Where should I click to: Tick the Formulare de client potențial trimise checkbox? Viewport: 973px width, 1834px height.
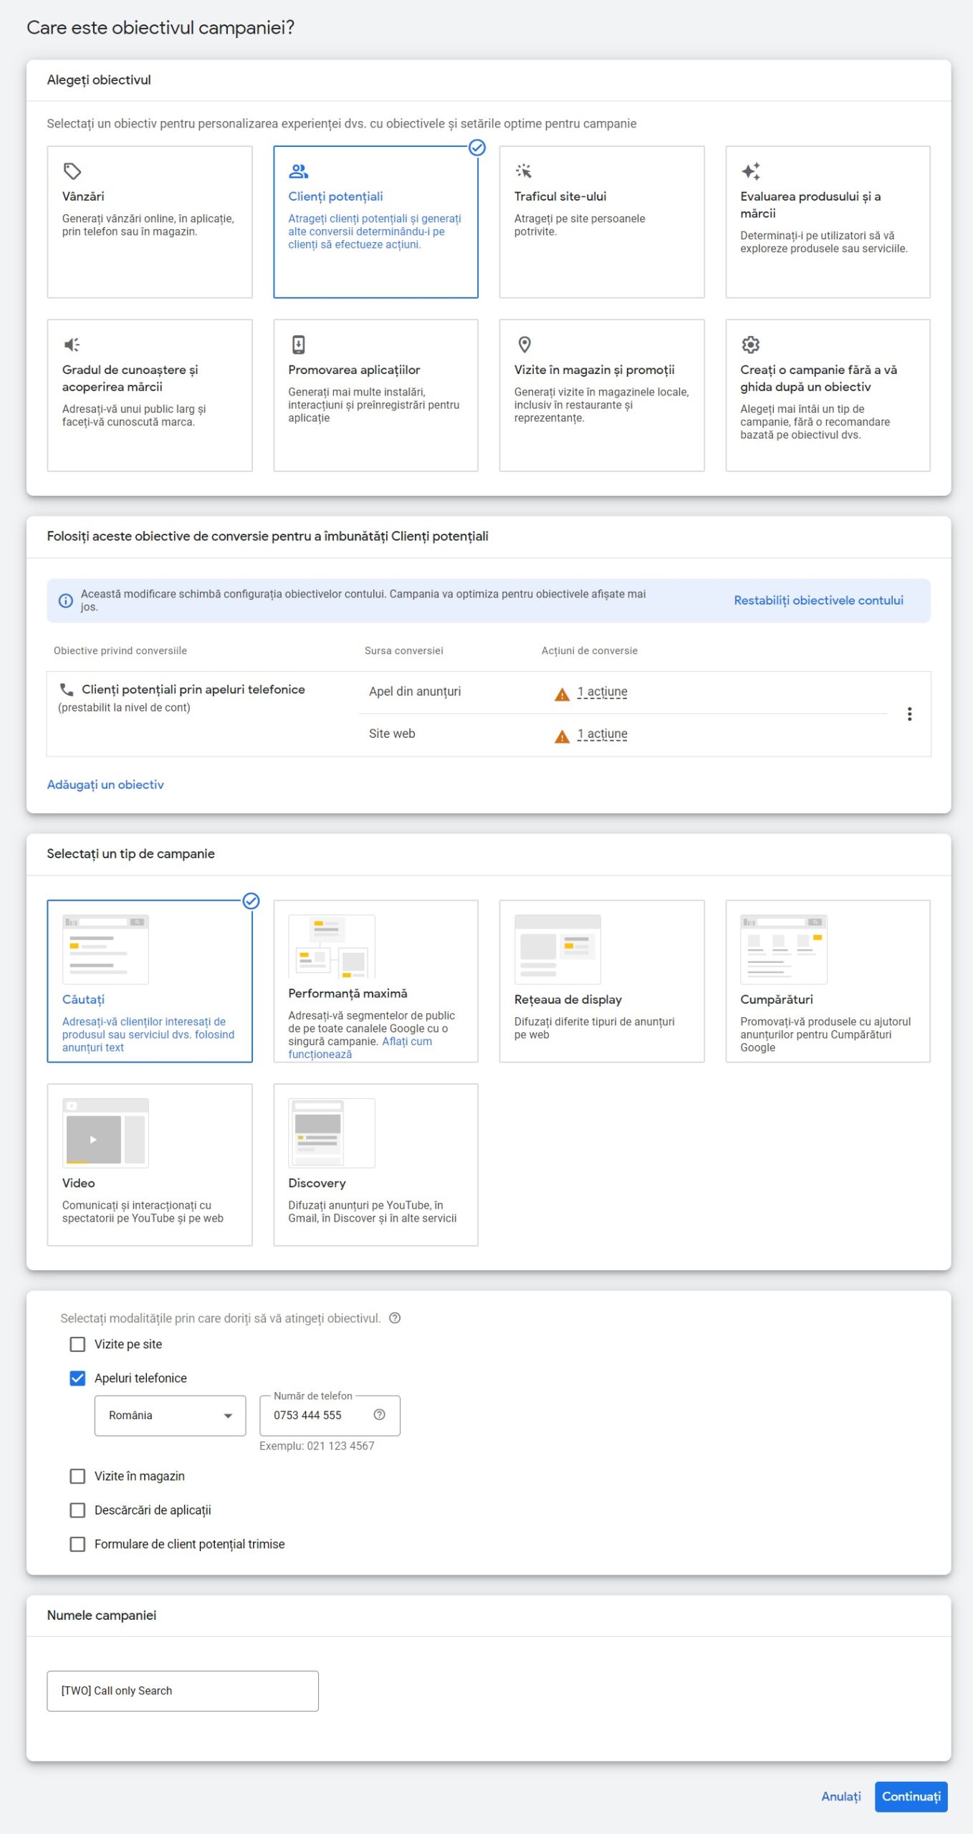click(77, 1544)
